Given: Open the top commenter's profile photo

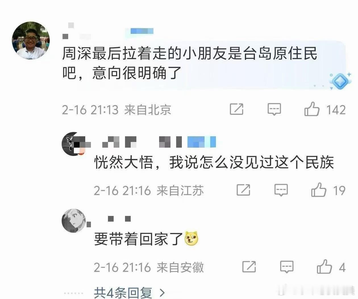Looking at the screenshot, I should click(31, 40).
